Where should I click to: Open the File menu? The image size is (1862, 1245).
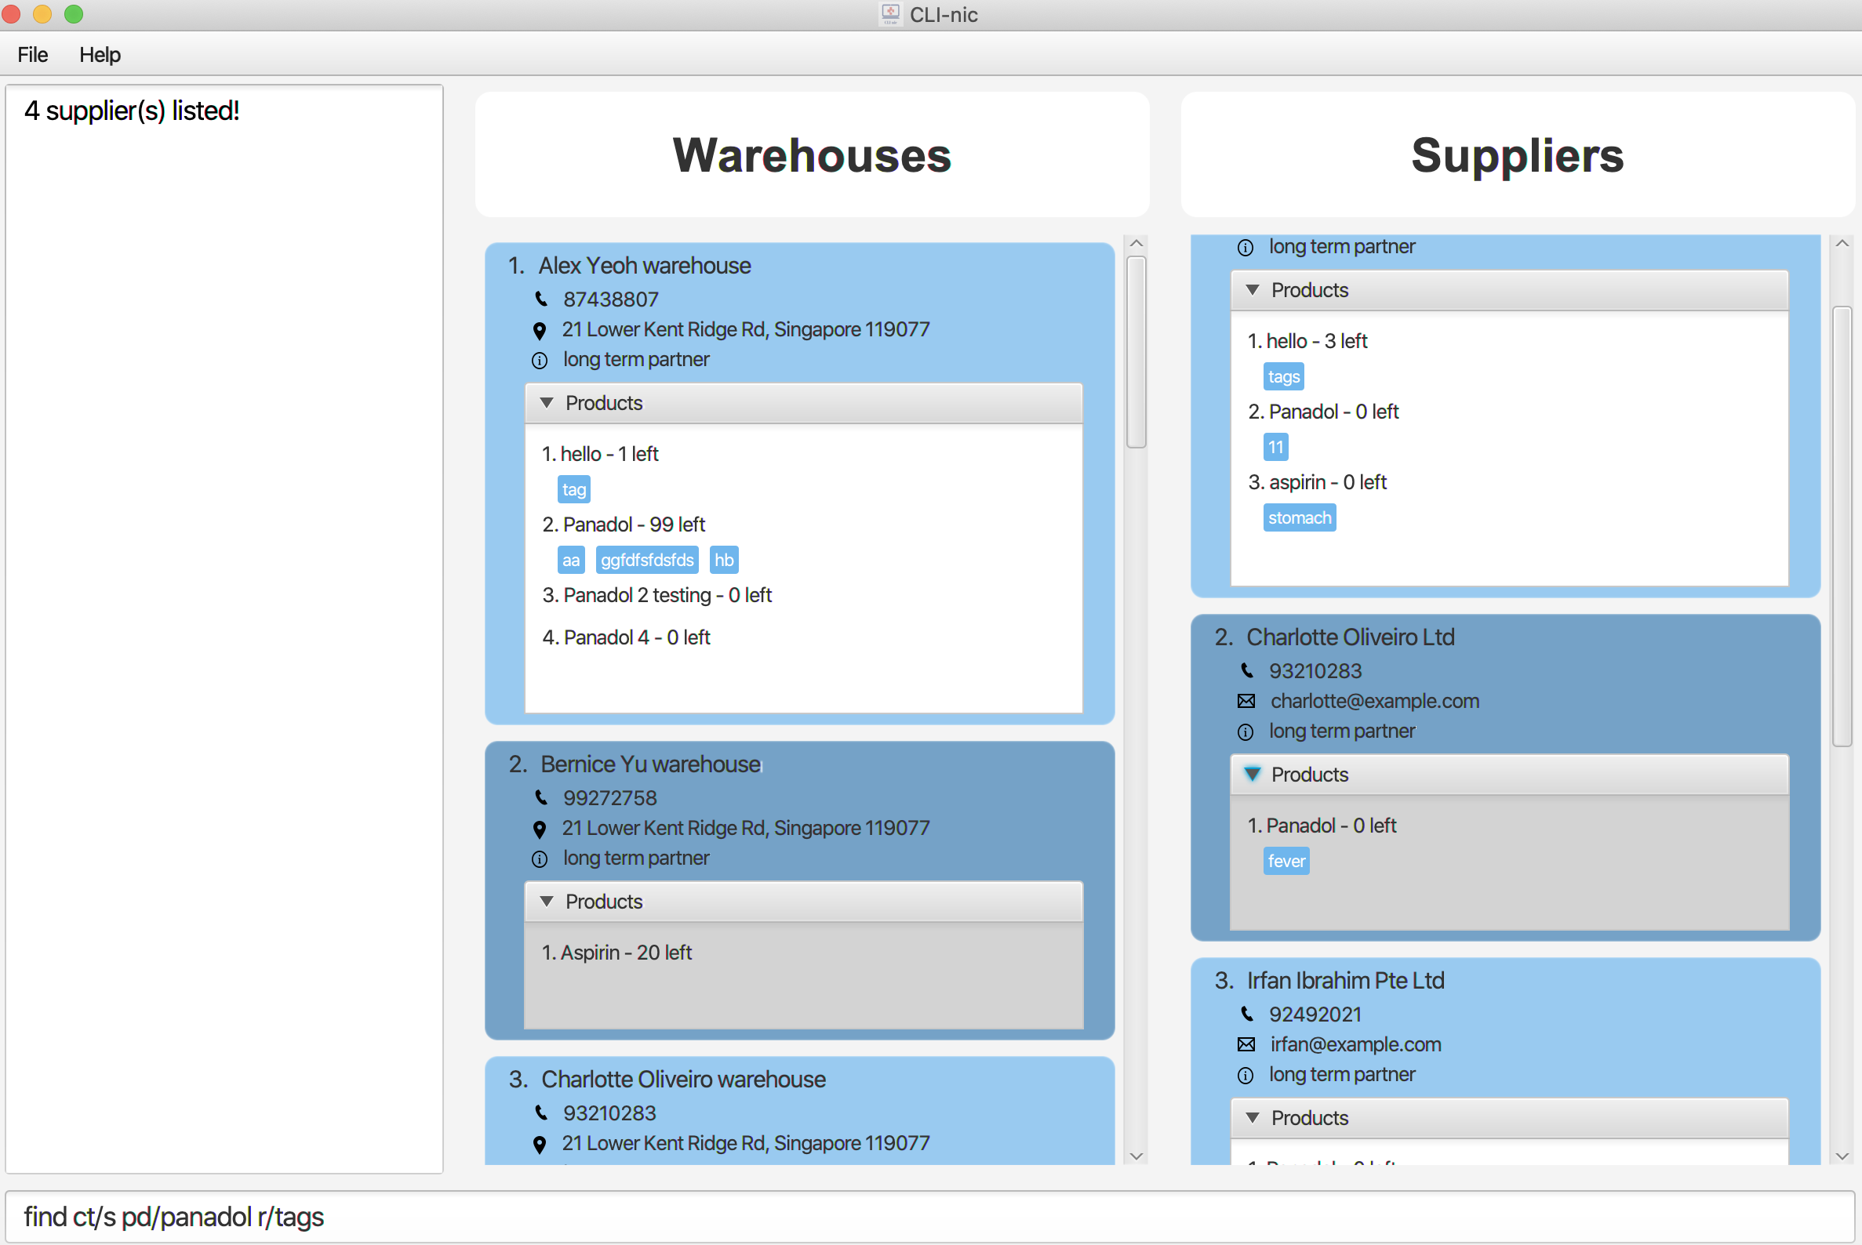point(33,55)
